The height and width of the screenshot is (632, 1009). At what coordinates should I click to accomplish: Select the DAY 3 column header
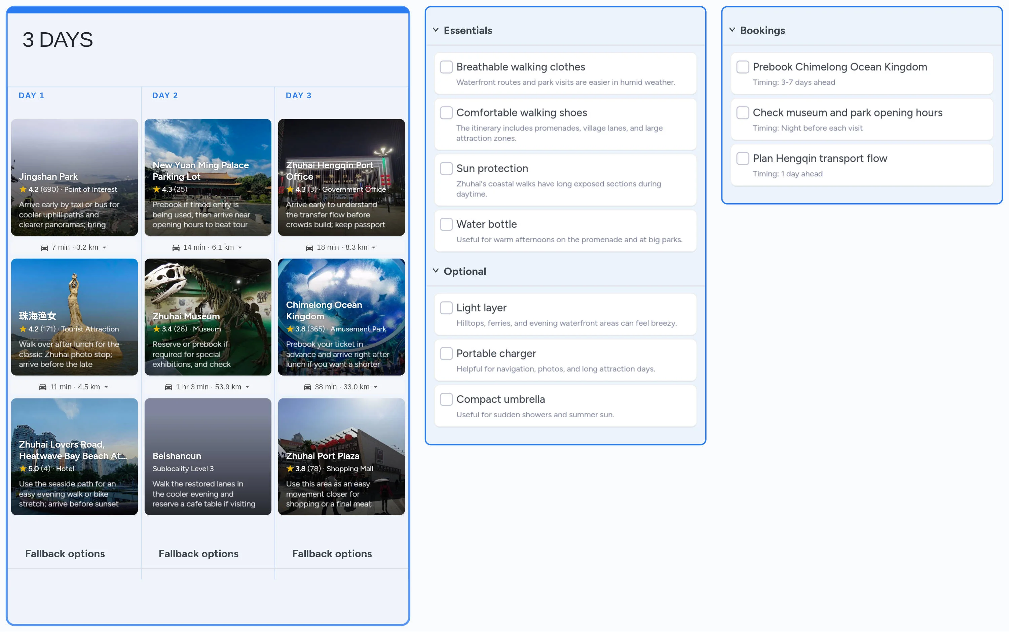coord(298,96)
